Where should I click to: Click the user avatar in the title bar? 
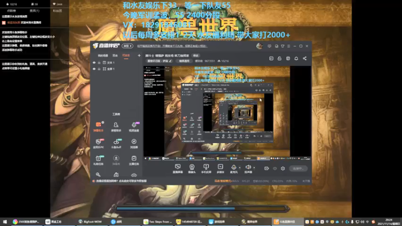(259, 46)
